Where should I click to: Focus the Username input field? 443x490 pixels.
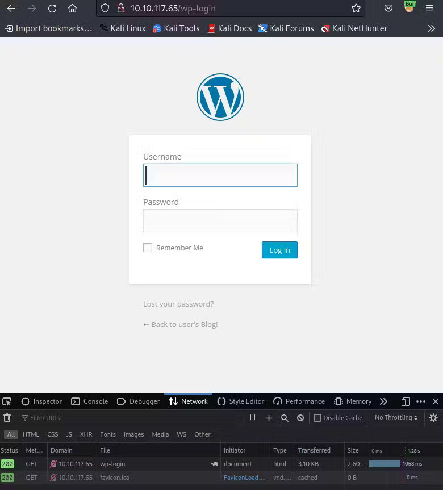[x=220, y=175]
